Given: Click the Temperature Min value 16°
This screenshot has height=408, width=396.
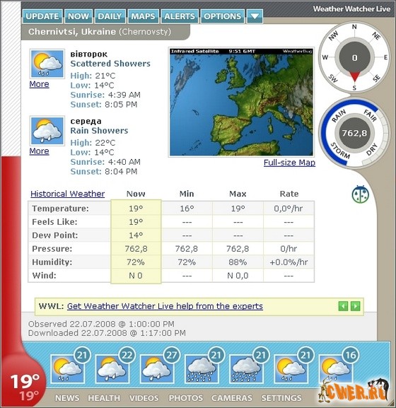Looking at the screenshot, I should pyautogui.click(x=187, y=209).
